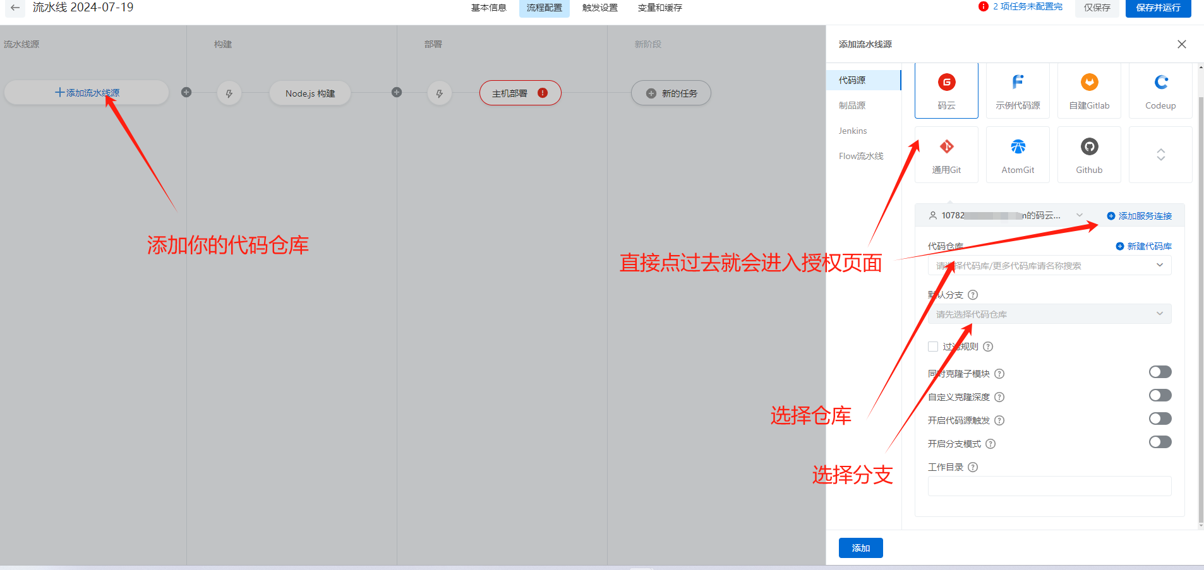Click the lightning trigger icon before Node.js 构建

tap(229, 93)
